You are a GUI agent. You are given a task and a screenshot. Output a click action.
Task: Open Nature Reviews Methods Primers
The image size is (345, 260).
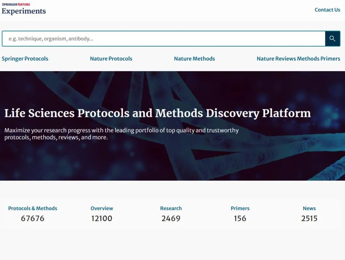point(298,59)
